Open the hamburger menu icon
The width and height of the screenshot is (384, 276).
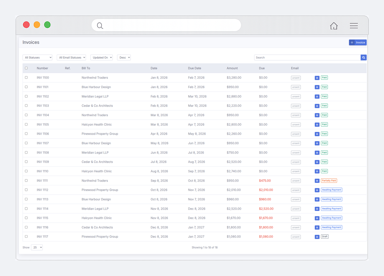[354, 26]
